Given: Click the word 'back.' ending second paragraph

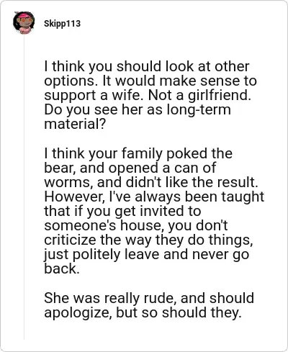Looking at the screenshot, I should tap(62, 268).
